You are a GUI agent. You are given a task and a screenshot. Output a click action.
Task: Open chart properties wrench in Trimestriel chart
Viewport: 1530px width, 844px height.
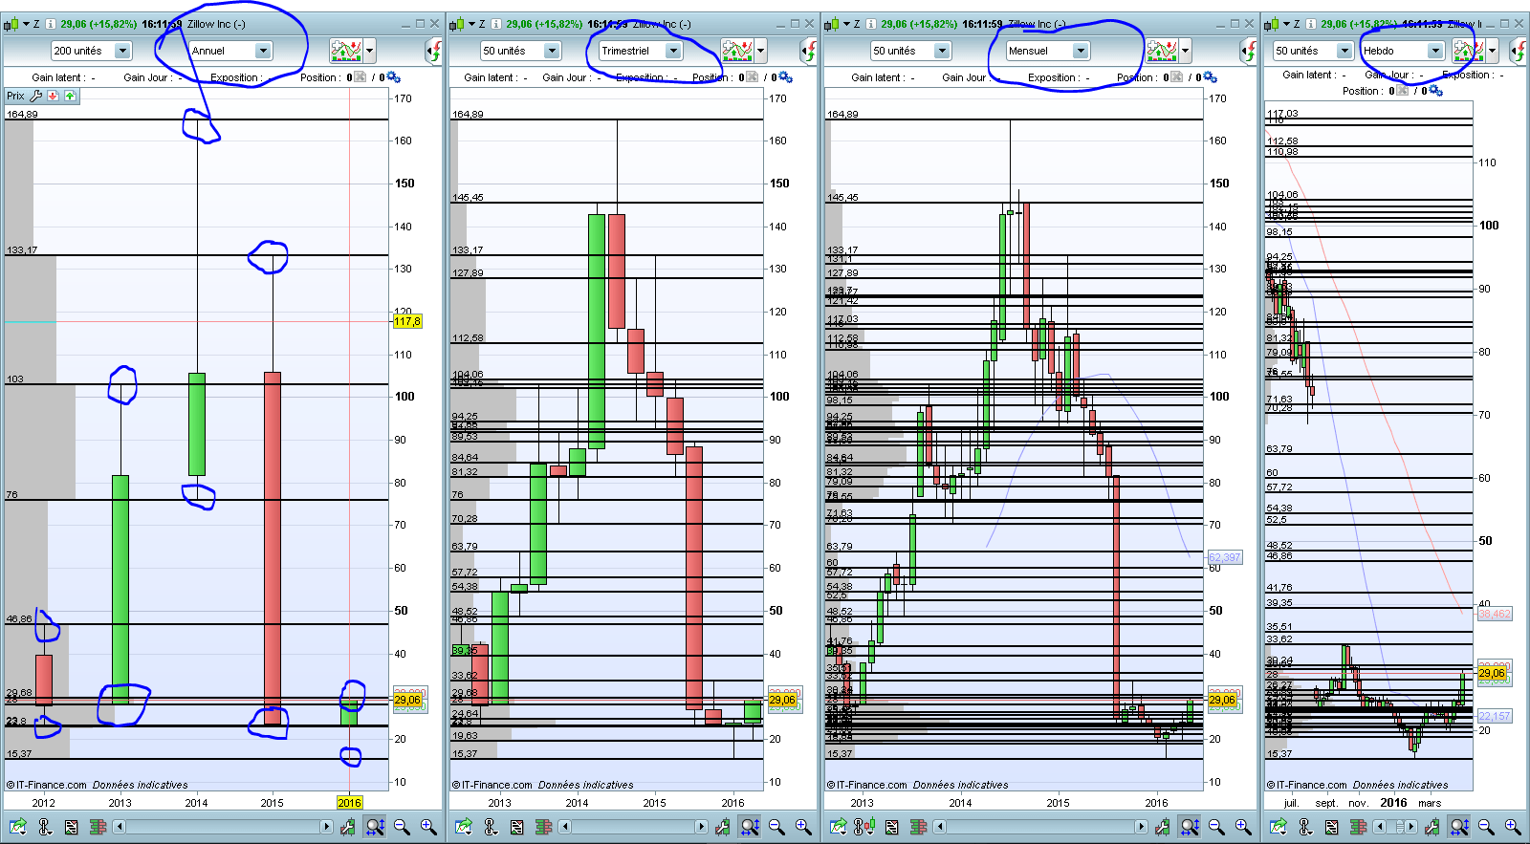(x=723, y=827)
